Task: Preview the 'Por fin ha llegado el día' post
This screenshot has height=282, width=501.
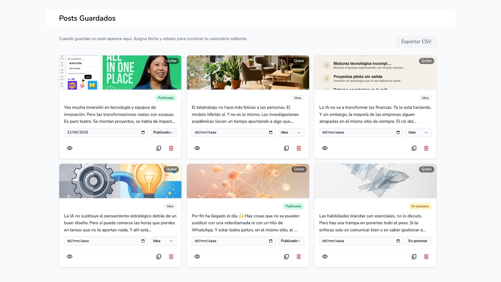Action: pos(197,256)
